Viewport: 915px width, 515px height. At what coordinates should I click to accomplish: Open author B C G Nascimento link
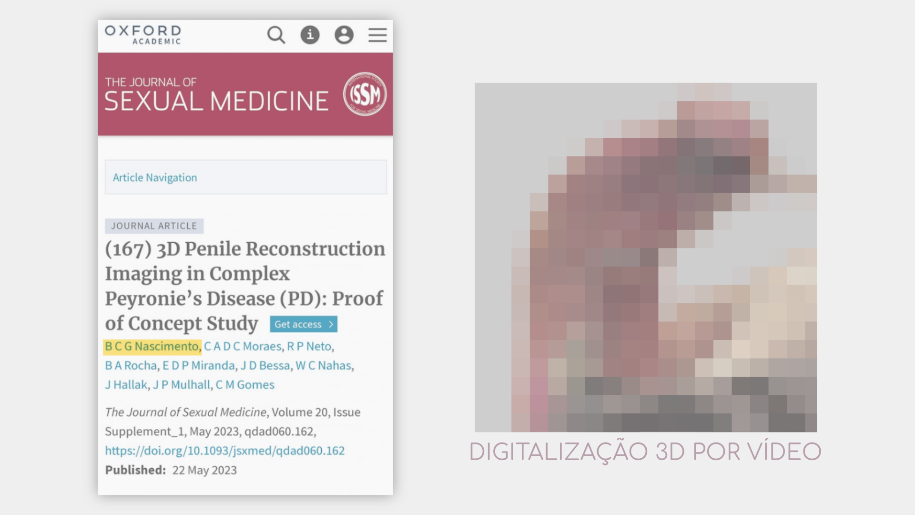click(152, 346)
